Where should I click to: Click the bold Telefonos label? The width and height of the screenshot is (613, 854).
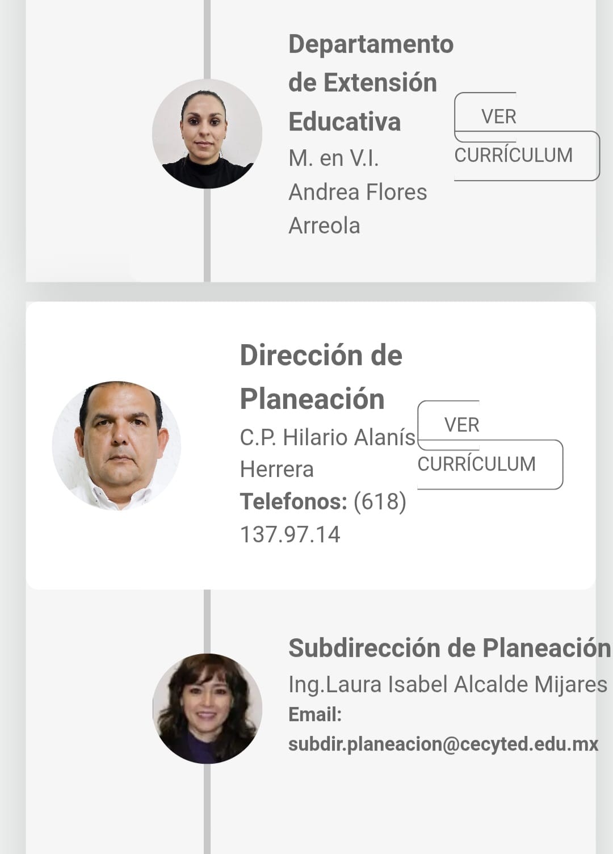(293, 501)
